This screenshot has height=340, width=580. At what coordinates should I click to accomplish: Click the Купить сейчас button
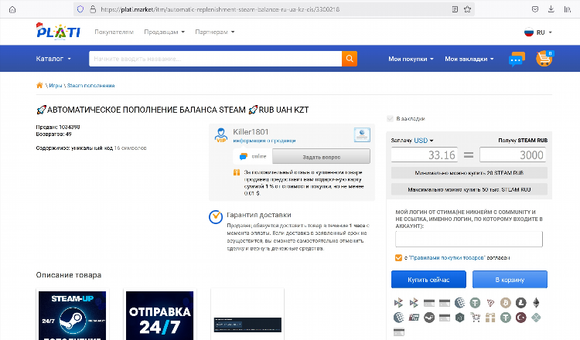pyautogui.click(x=428, y=280)
